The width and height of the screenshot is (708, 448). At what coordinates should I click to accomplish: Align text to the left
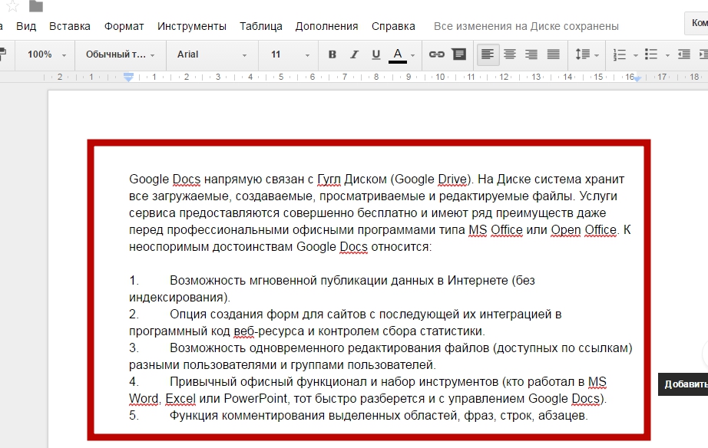point(487,54)
